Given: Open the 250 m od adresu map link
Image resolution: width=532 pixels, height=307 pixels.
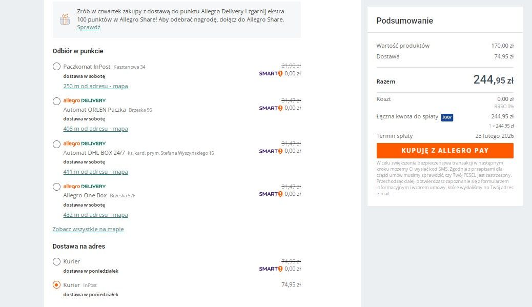Looking at the screenshot, I should [95, 86].
